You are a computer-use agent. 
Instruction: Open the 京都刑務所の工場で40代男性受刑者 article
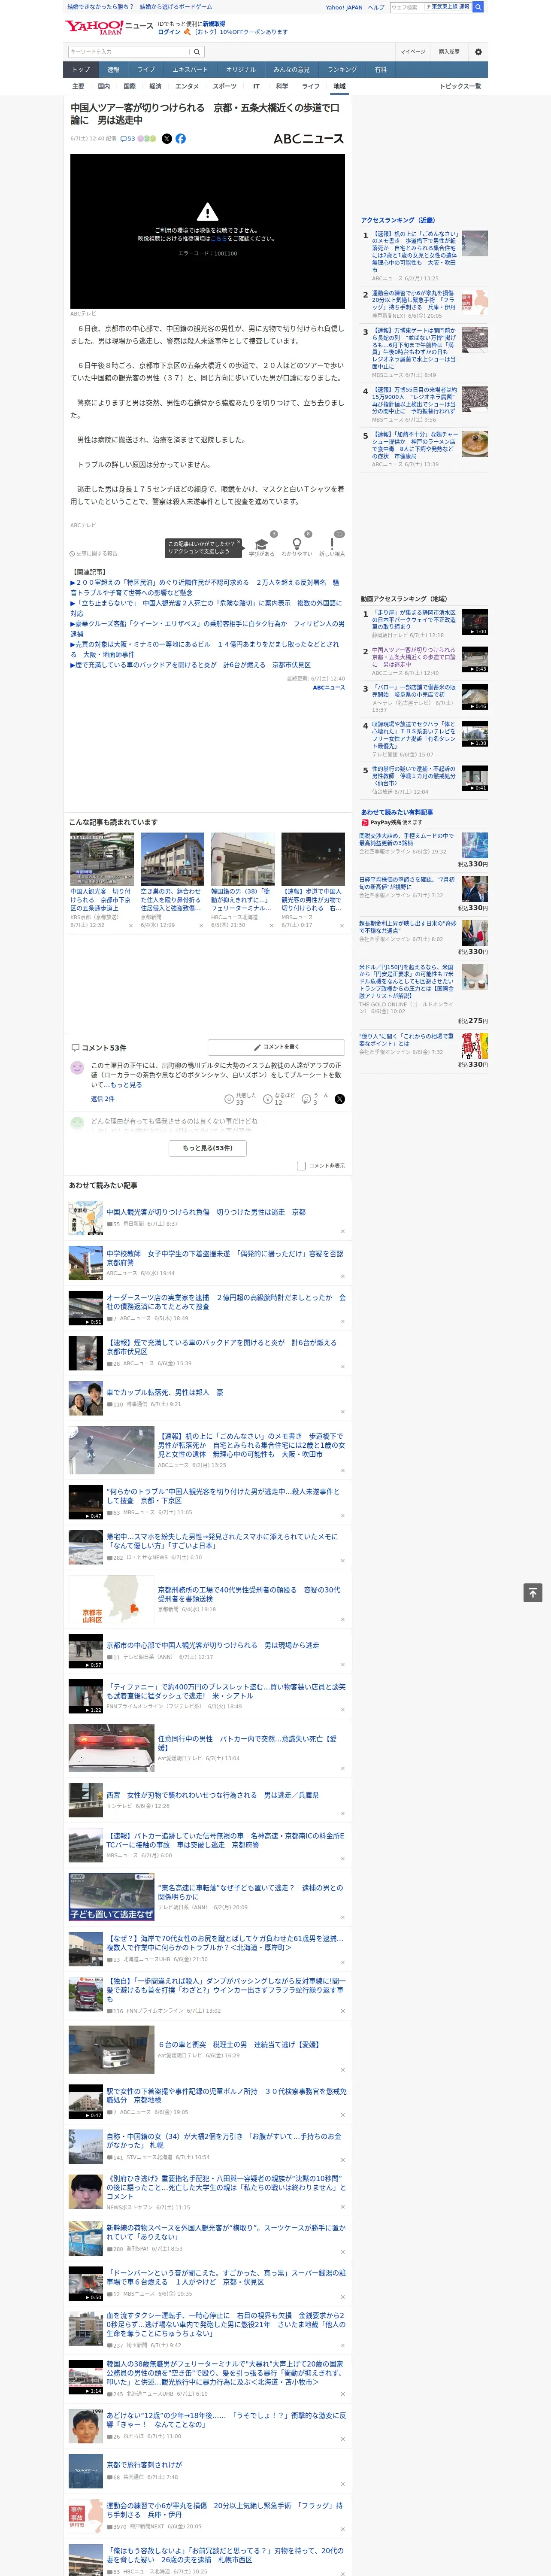pos(249,1594)
